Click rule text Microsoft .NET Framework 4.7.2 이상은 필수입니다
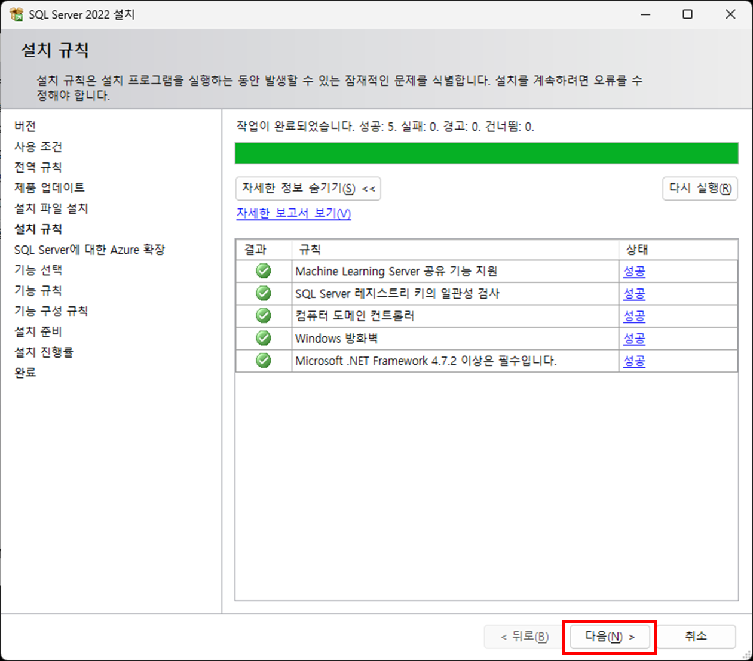The width and height of the screenshot is (753, 661). coord(426,361)
